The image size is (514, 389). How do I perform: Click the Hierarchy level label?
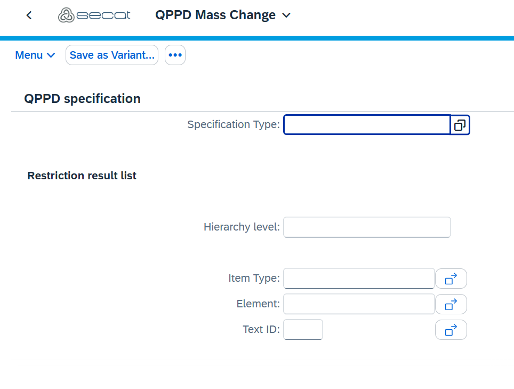241,227
